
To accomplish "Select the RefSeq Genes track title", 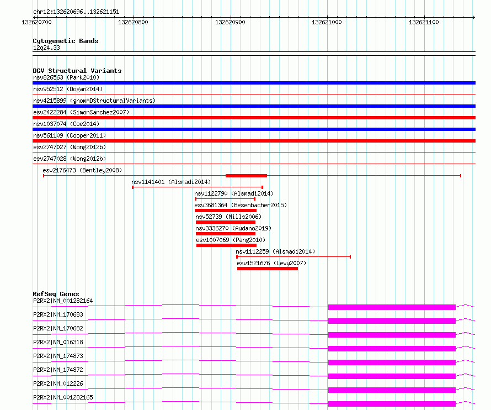I will pos(56,294).
